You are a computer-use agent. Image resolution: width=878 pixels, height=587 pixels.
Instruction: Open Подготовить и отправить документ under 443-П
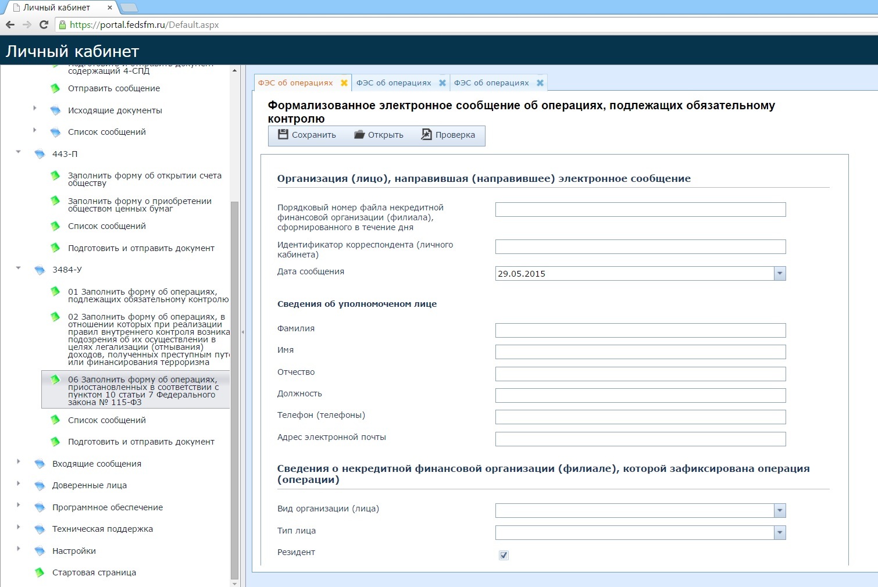pyautogui.click(x=141, y=248)
